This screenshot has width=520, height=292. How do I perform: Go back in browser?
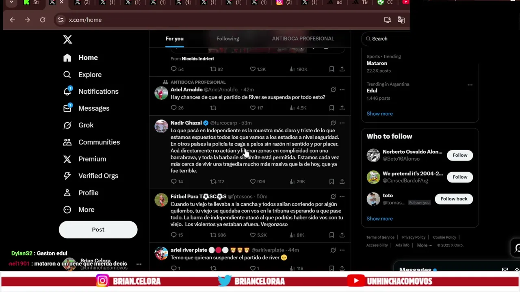coord(13,20)
